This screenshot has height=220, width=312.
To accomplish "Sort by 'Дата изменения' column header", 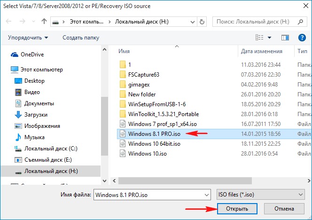I will [261, 51].
